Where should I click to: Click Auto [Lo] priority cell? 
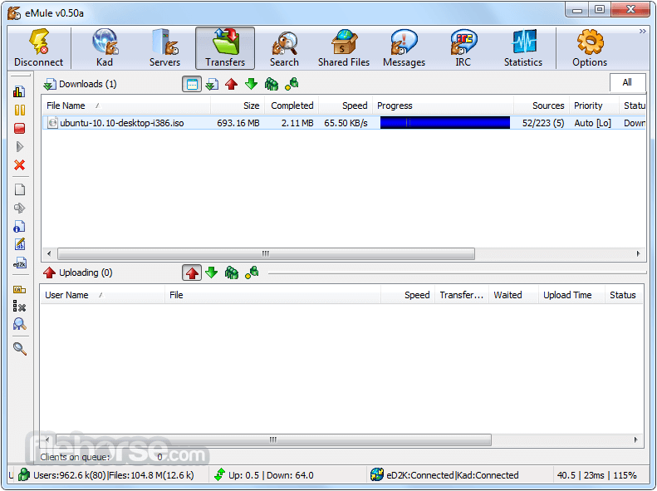pyautogui.click(x=592, y=123)
